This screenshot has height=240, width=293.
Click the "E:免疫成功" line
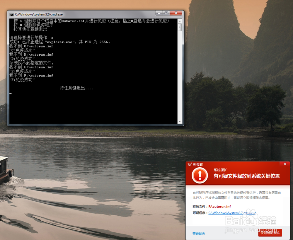[x=22, y=72]
